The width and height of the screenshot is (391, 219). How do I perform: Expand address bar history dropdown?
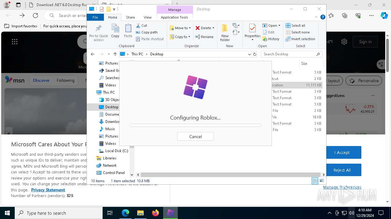249,54
